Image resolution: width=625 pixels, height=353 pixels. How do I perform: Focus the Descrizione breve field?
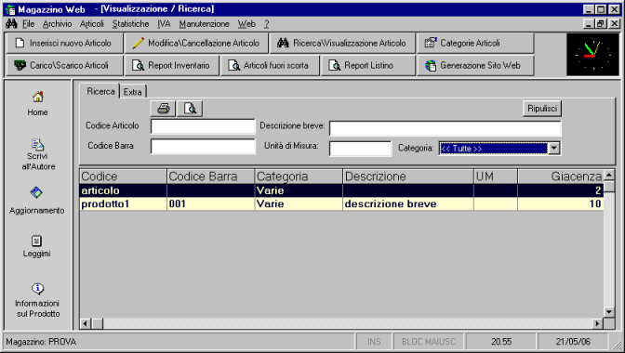[445, 128]
